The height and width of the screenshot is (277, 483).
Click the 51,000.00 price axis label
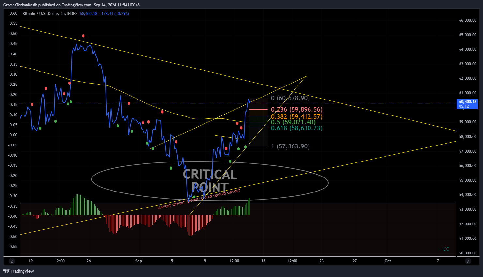[468, 239]
